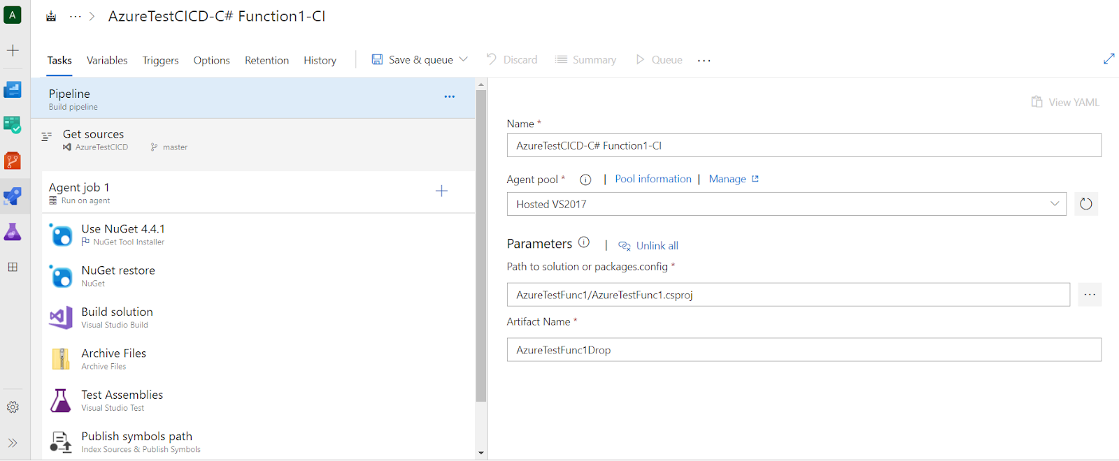Click the Unlink all link
The height and width of the screenshot is (461, 1119).
(x=648, y=245)
